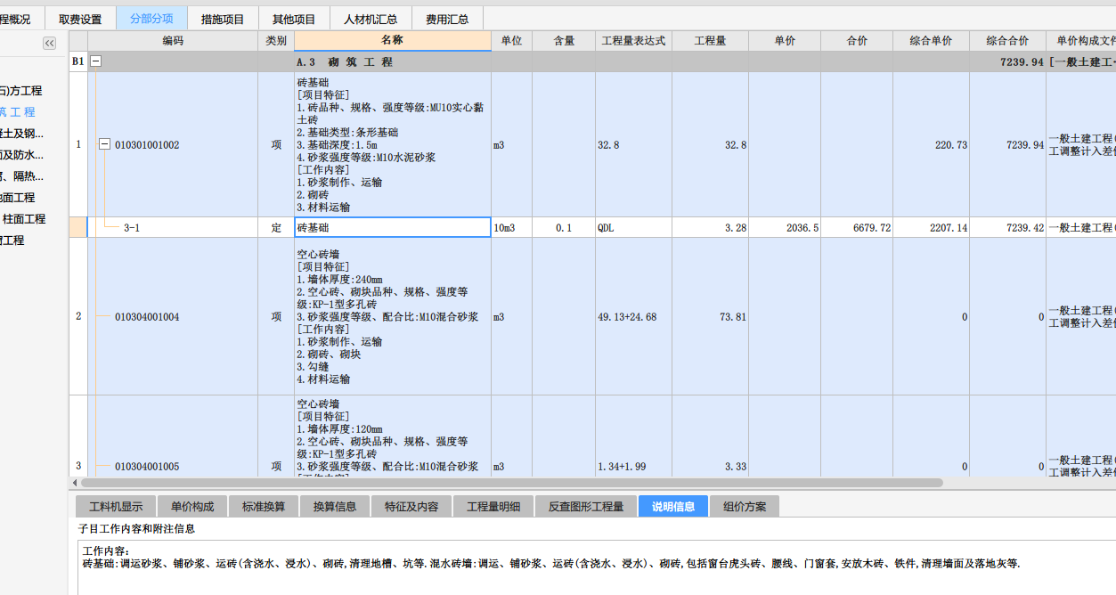Image resolution: width=1116 pixels, height=595 pixels.
Task: Click the horizontal scrollbar of the table
Action: tap(511, 483)
